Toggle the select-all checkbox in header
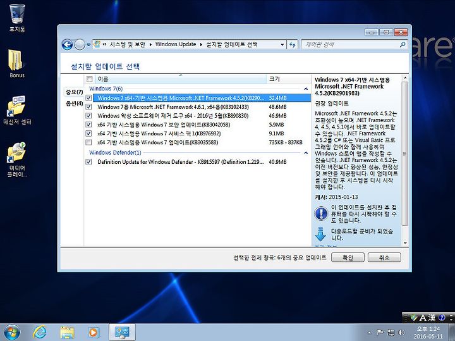 (x=89, y=79)
